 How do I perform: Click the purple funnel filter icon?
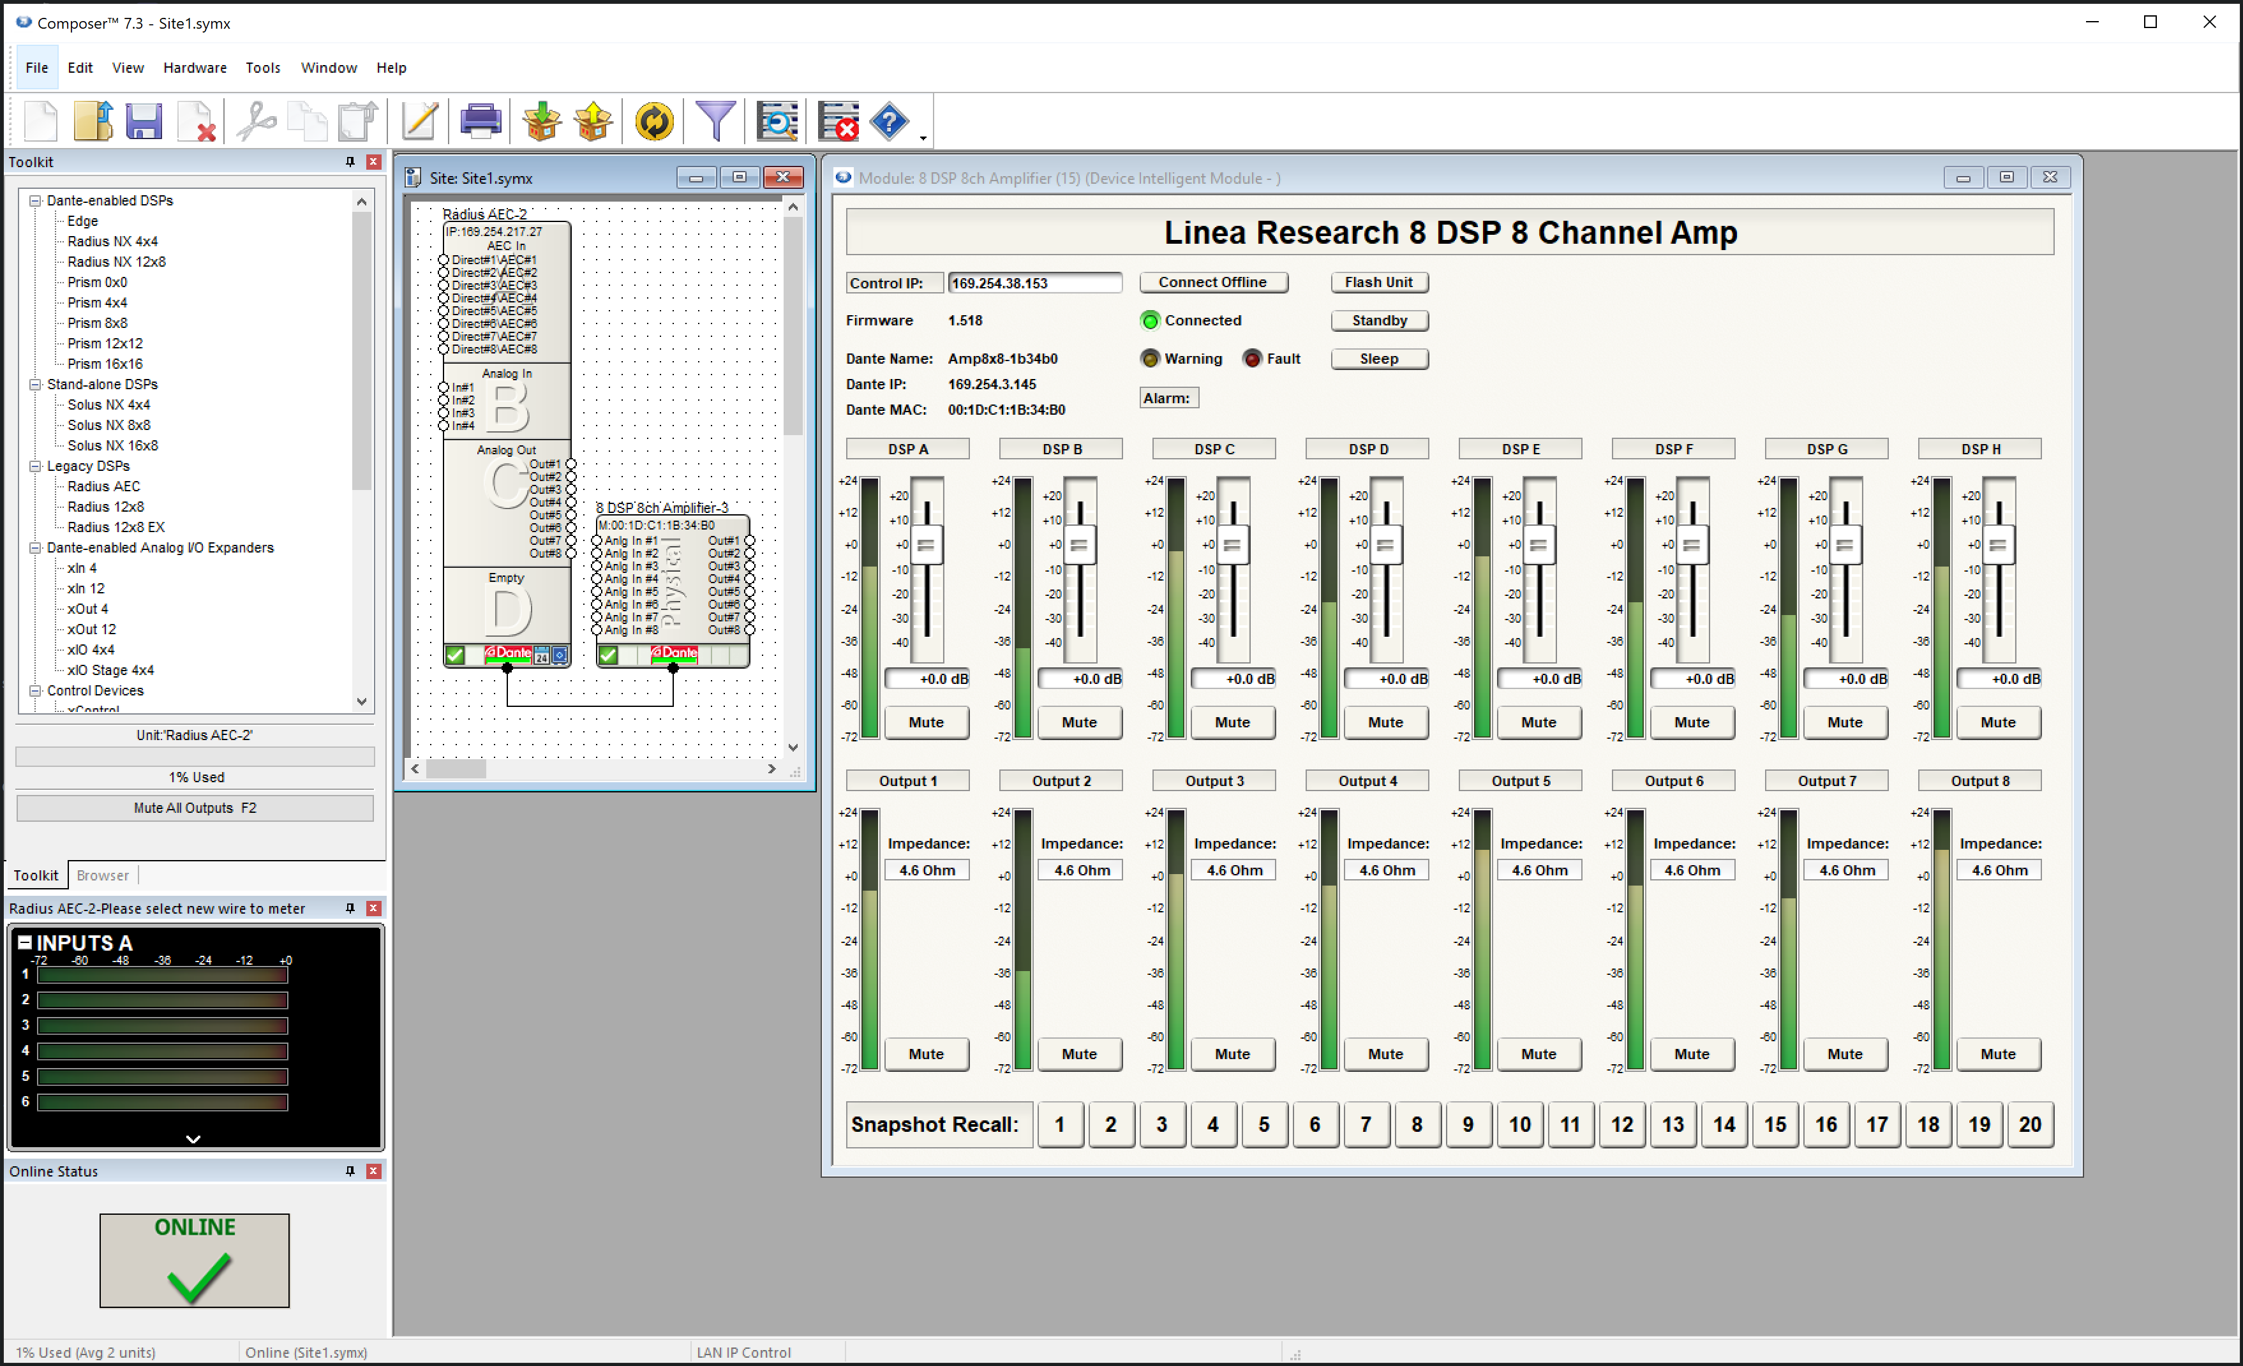(715, 121)
